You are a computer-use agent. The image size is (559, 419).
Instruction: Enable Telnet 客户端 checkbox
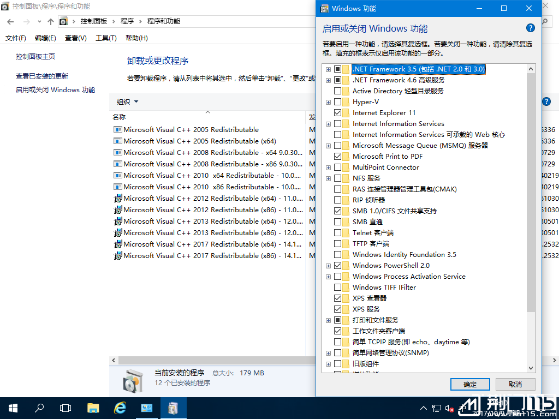pyautogui.click(x=337, y=232)
